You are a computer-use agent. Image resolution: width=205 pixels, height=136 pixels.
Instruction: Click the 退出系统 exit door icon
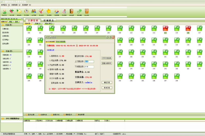pos(87,12)
